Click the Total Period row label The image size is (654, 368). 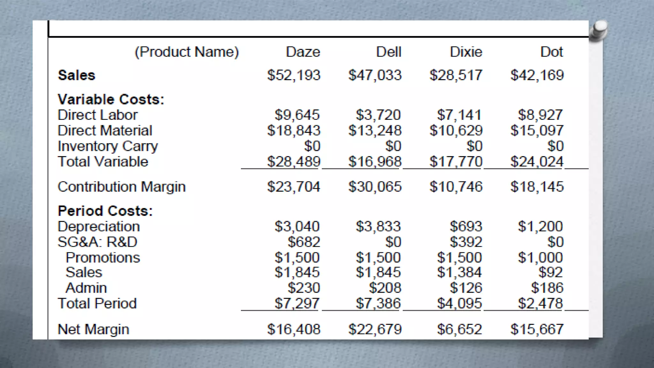pos(97,303)
